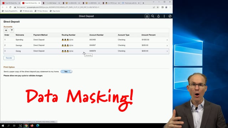
Task: Open the Oracle PeopleSoft bookmark
Action: coord(10,11)
